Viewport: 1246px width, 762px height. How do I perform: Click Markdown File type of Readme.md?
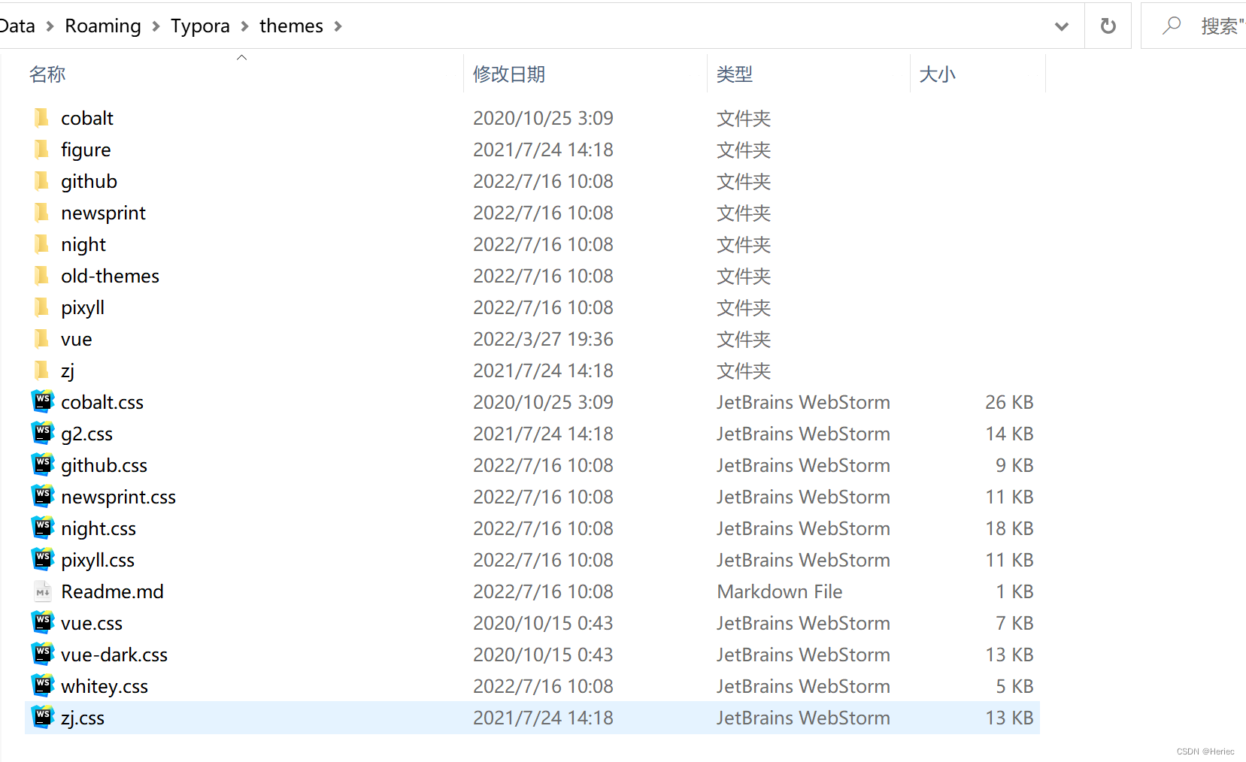coord(780,591)
